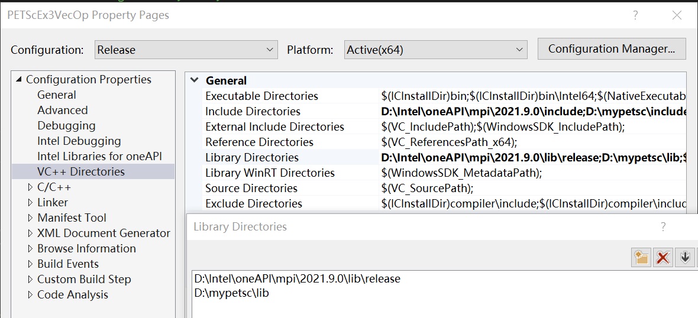698x318 pixels.
Task: Click the Property Pages help question mark
Action: coord(635,15)
